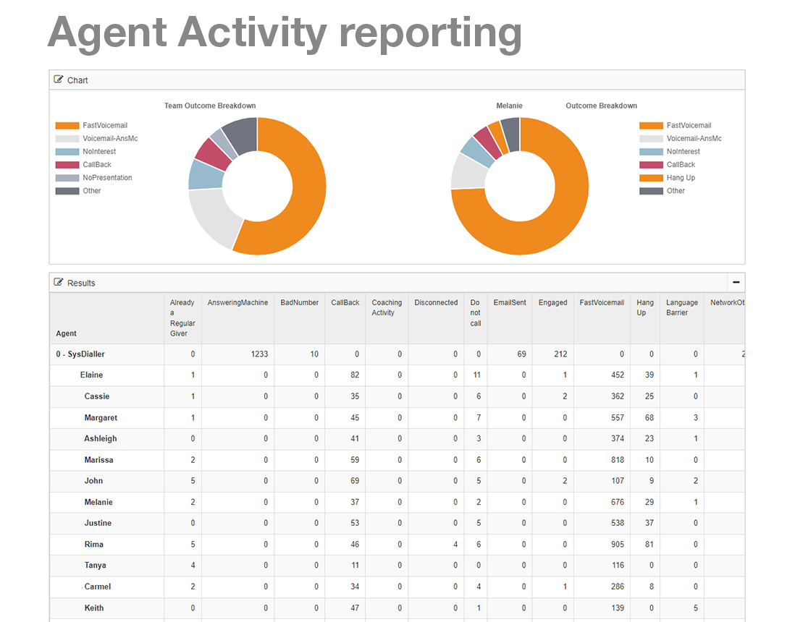Sort by the CallBack column header
Image resolution: width=795 pixels, height=622 pixels.
[345, 302]
